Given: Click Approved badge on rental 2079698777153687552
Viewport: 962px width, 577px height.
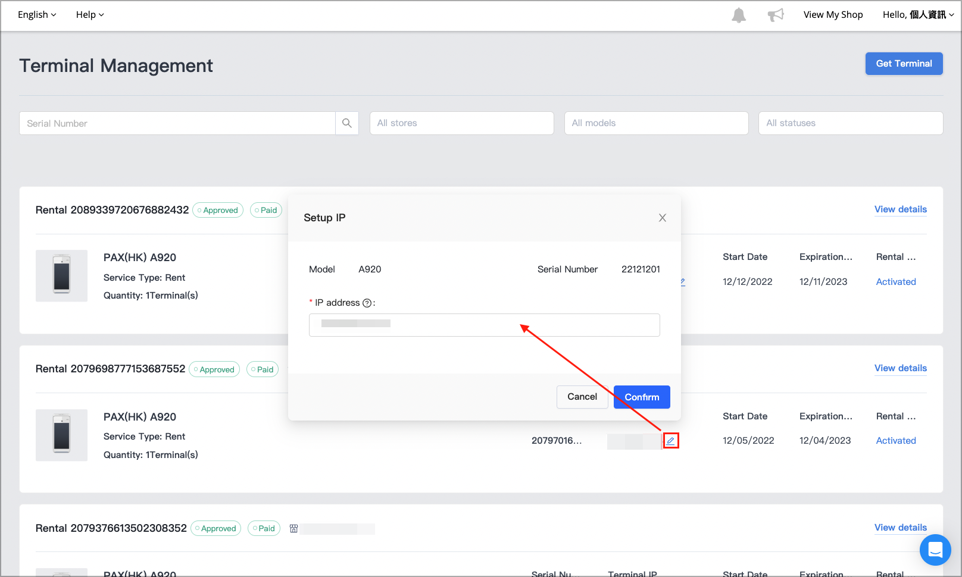Looking at the screenshot, I should pos(214,369).
